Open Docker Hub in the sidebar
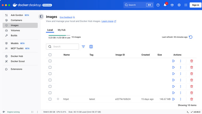 coord(20,56)
